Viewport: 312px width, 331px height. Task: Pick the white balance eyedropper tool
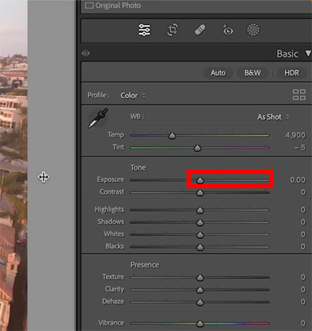(98, 118)
